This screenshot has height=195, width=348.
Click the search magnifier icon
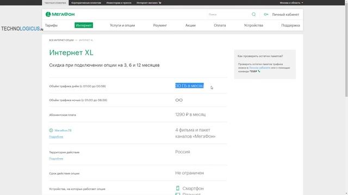[x=253, y=15]
